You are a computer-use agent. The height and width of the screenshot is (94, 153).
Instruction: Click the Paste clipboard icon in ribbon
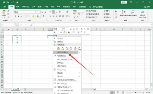pos(4,12)
